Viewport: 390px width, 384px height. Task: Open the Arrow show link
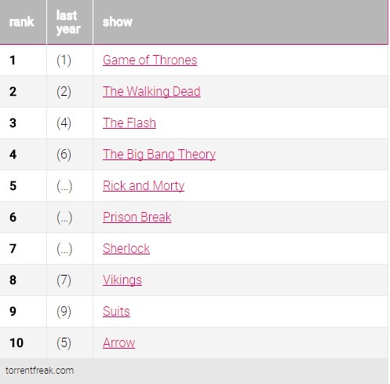click(x=119, y=342)
